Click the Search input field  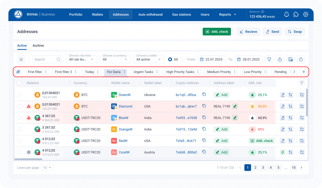pos(44,59)
